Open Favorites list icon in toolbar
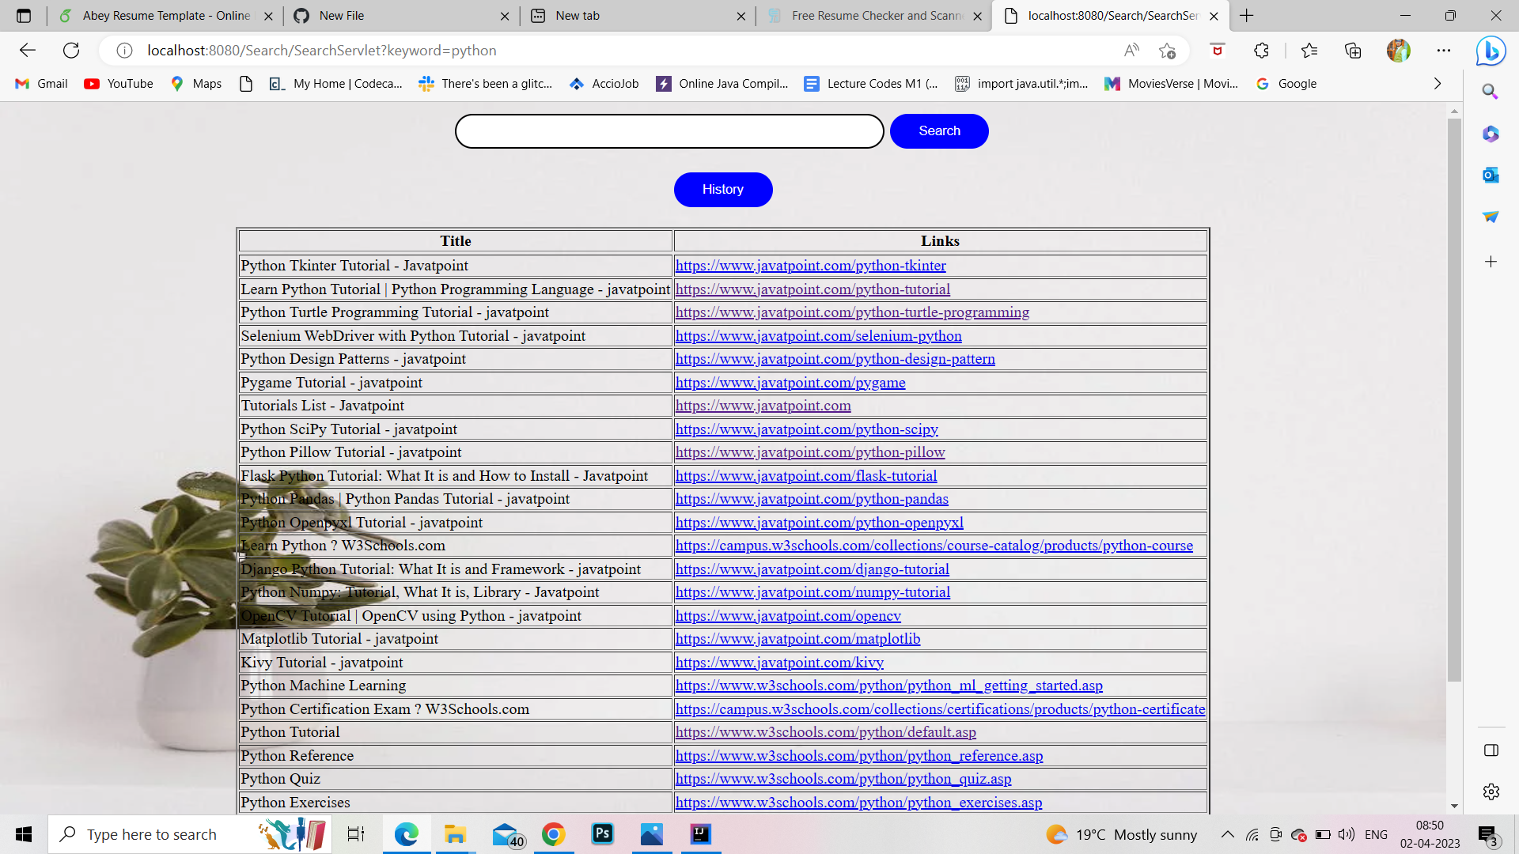Viewport: 1519px width, 854px height. click(1309, 51)
